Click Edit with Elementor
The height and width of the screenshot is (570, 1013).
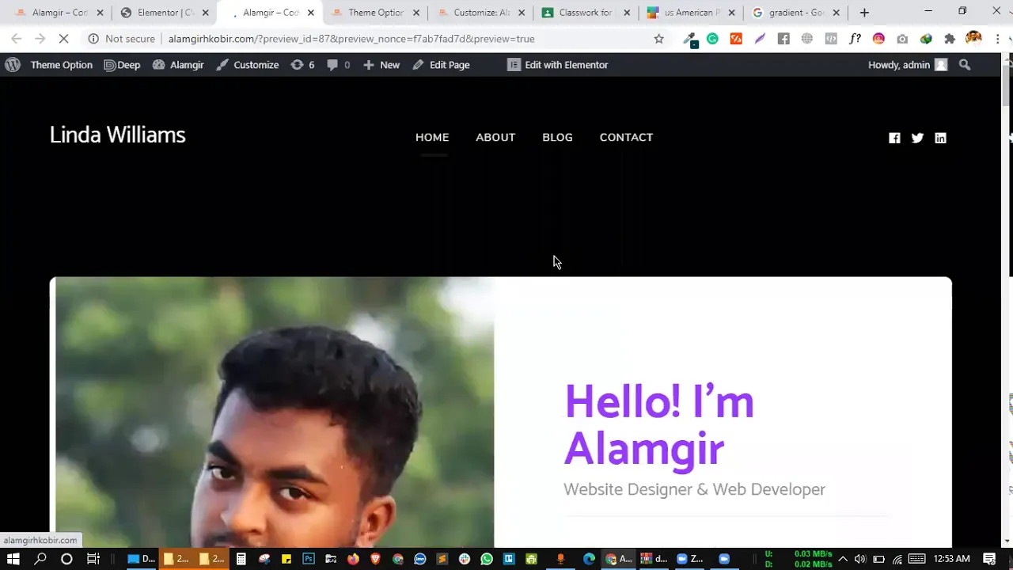click(x=558, y=65)
